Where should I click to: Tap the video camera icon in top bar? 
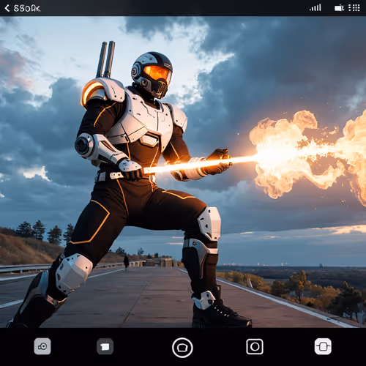(x=339, y=8)
